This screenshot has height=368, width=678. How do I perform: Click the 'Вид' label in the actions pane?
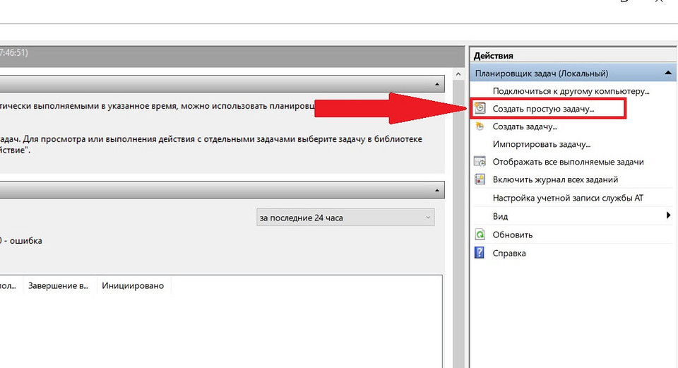[x=500, y=216]
